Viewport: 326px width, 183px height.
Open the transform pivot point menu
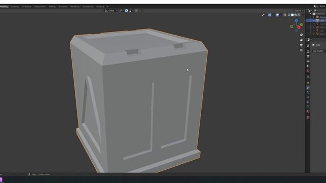[121, 11]
